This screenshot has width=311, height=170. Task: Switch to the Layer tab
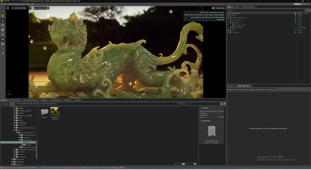(x=237, y=7)
